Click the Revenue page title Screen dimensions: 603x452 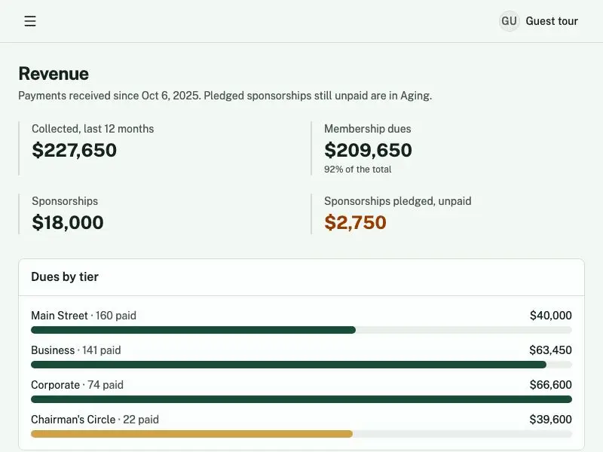point(54,73)
